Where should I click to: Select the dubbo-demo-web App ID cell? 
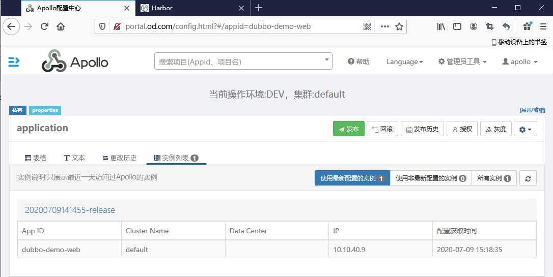coord(69,250)
